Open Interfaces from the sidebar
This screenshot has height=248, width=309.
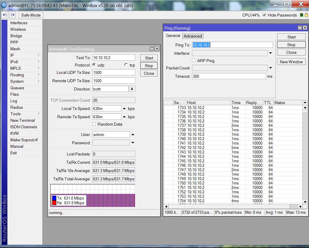click(25, 23)
